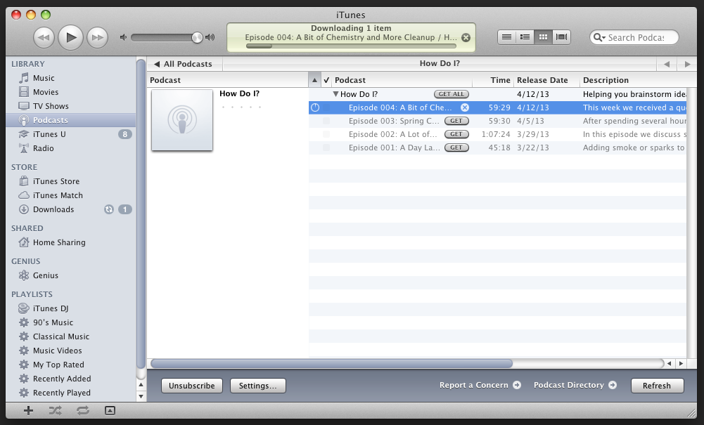
Task: Click the Downloads refresh activity icon
Action: pyautogui.click(x=108, y=209)
